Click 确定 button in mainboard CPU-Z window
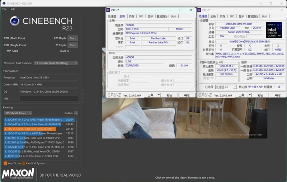The height and width of the screenshot is (182, 287). coord(187,95)
